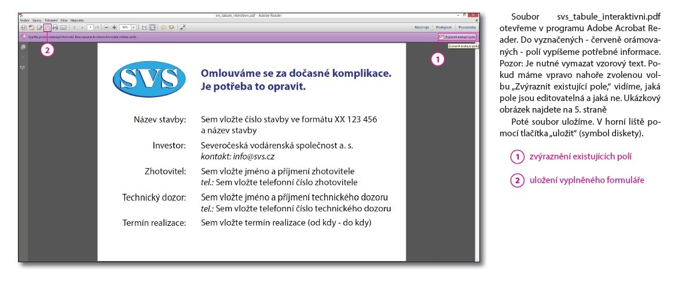Go to next page arrow
Image resolution: width=682 pixels, height=283 pixels.
point(82,27)
